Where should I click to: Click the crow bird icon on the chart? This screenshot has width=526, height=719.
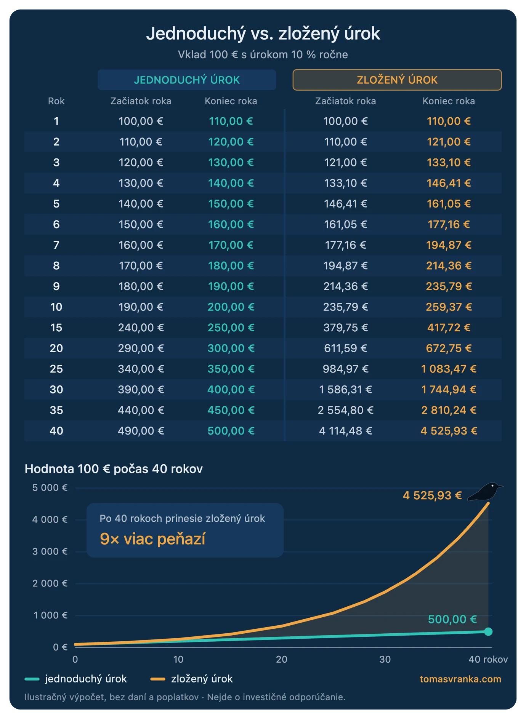[x=485, y=491]
